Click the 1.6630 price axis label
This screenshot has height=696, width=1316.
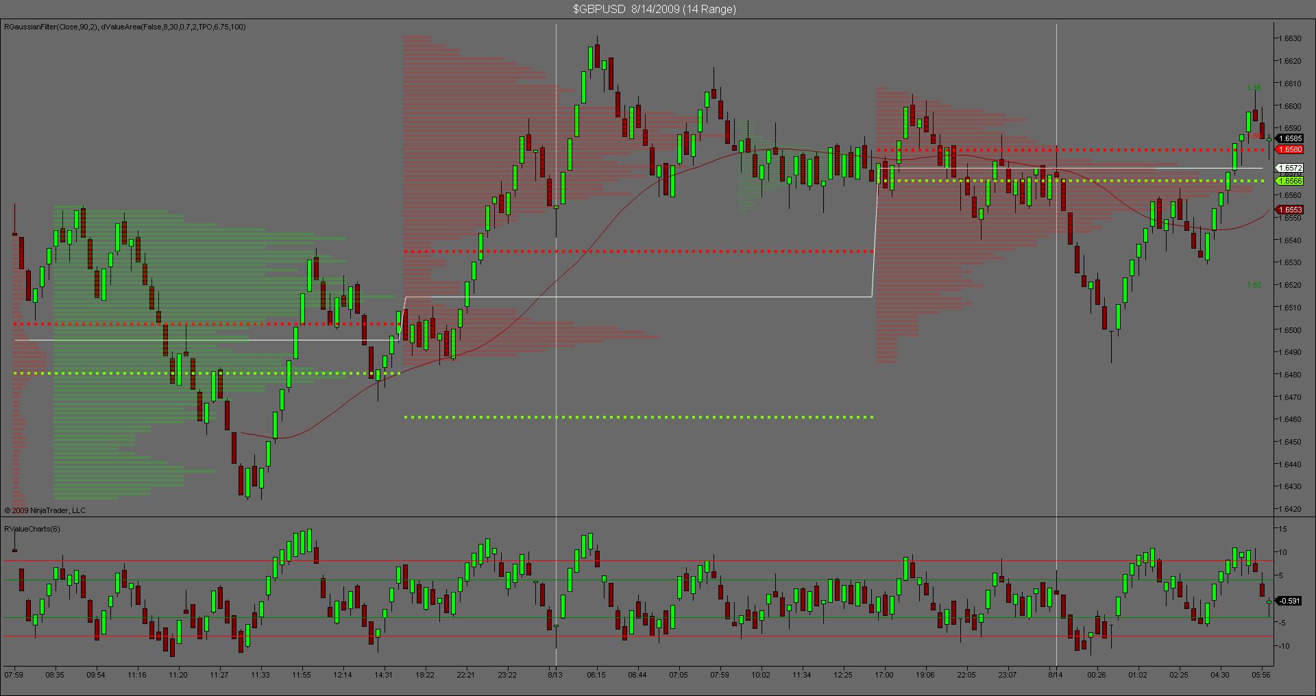(1291, 38)
